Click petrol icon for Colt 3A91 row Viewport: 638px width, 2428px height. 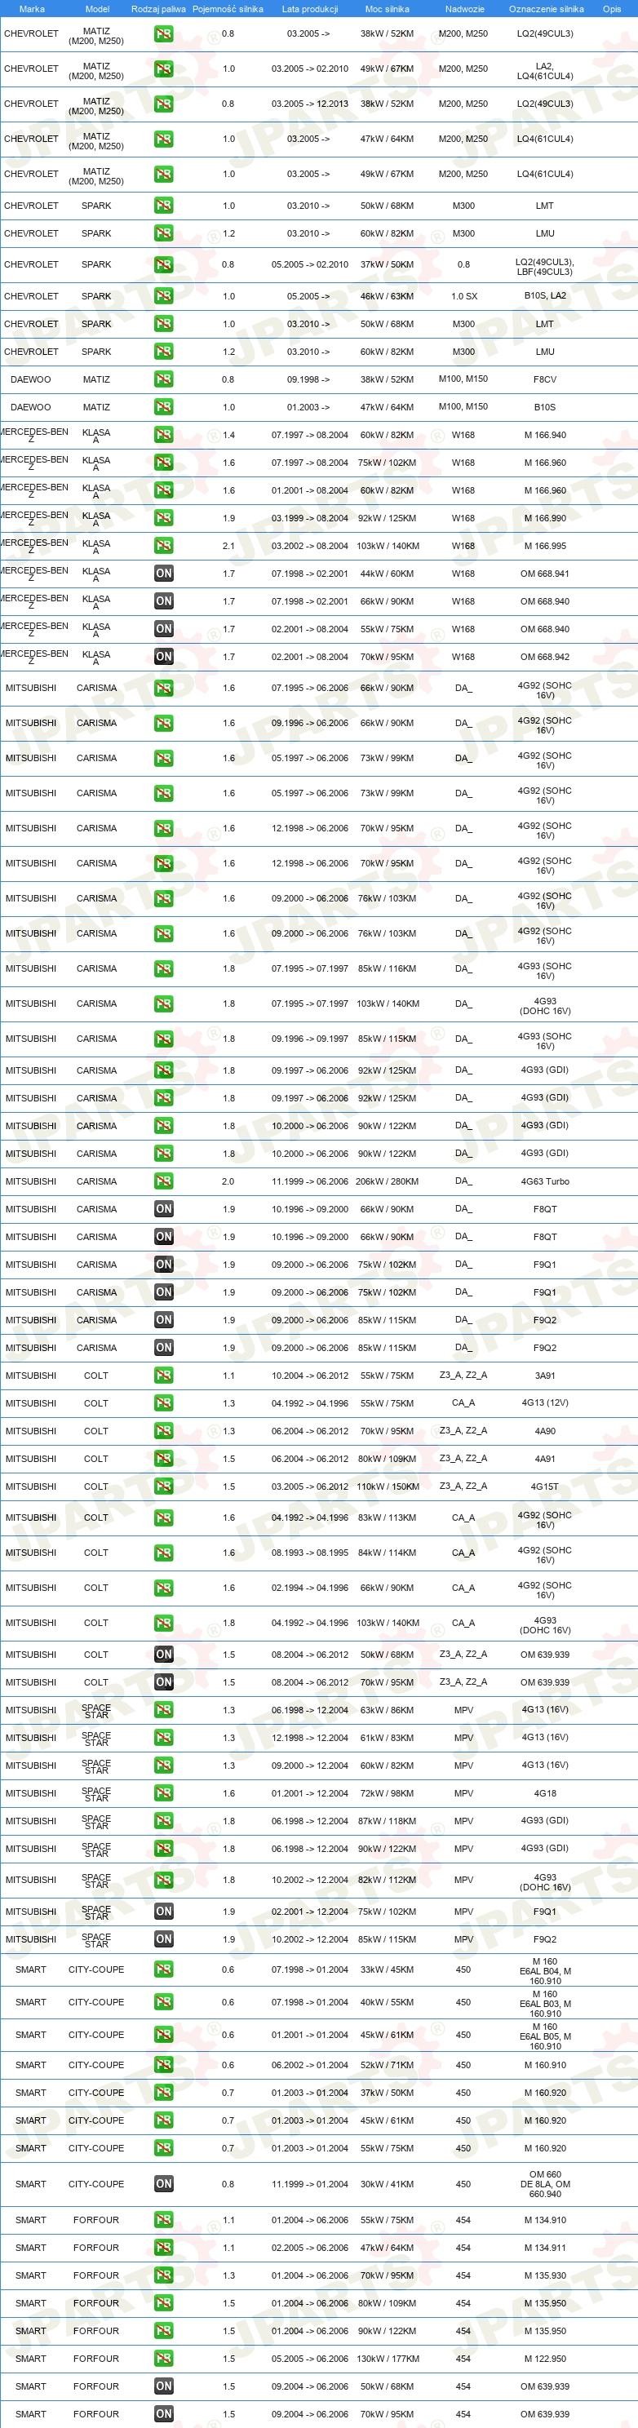click(164, 1376)
